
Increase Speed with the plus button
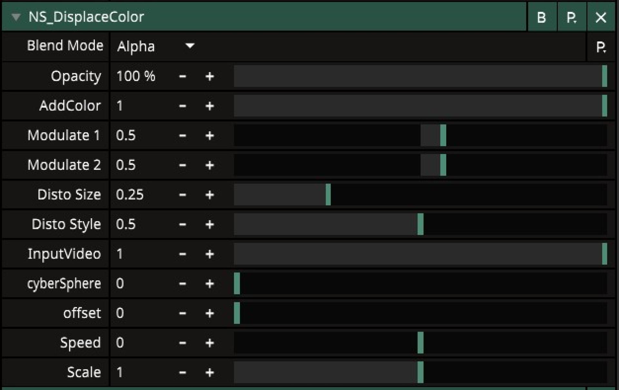210,343
